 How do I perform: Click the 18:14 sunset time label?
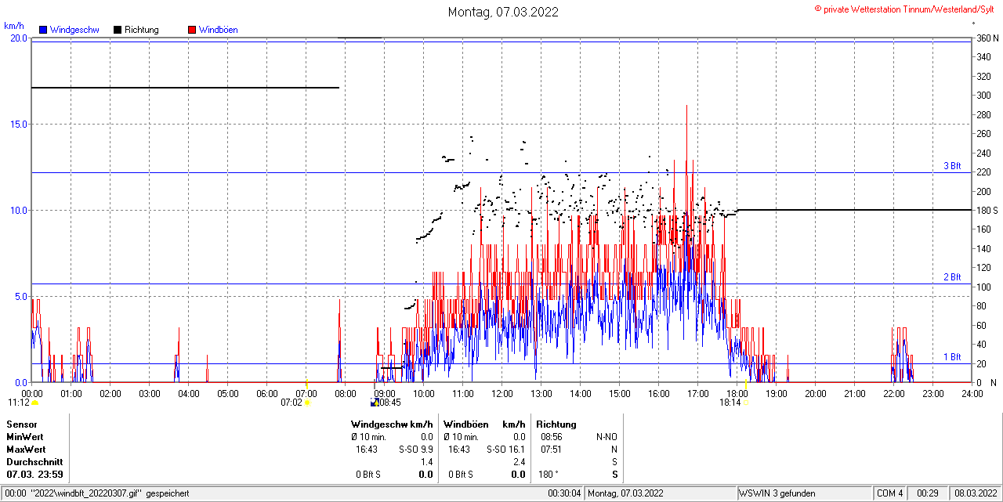[730, 403]
